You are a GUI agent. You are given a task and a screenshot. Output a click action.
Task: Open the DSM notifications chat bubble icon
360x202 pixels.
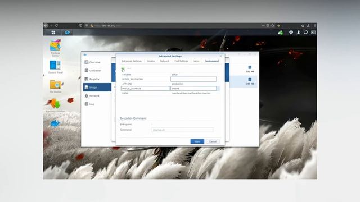(x=291, y=33)
